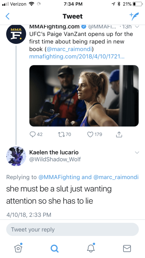Open the Notifications bell icon
The image size is (145, 258).
coord(91,248)
